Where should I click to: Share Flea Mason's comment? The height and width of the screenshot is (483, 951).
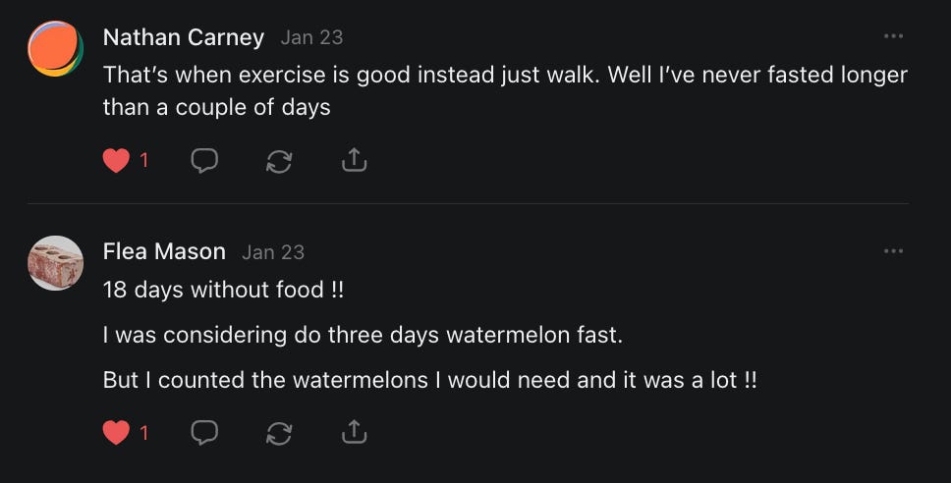354,432
